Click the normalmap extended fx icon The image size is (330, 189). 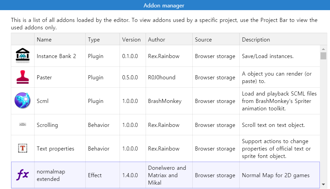pos(23,174)
